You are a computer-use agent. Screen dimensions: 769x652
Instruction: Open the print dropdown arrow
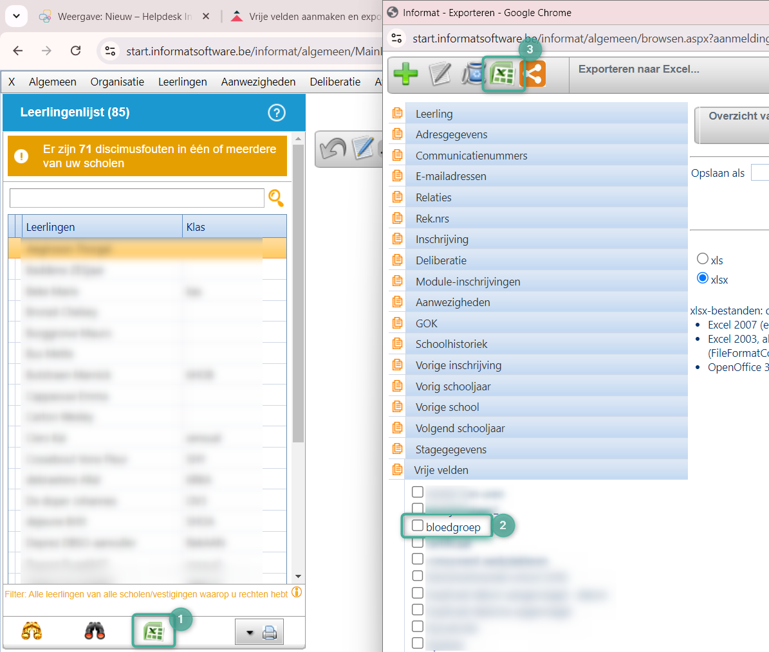tap(250, 633)
